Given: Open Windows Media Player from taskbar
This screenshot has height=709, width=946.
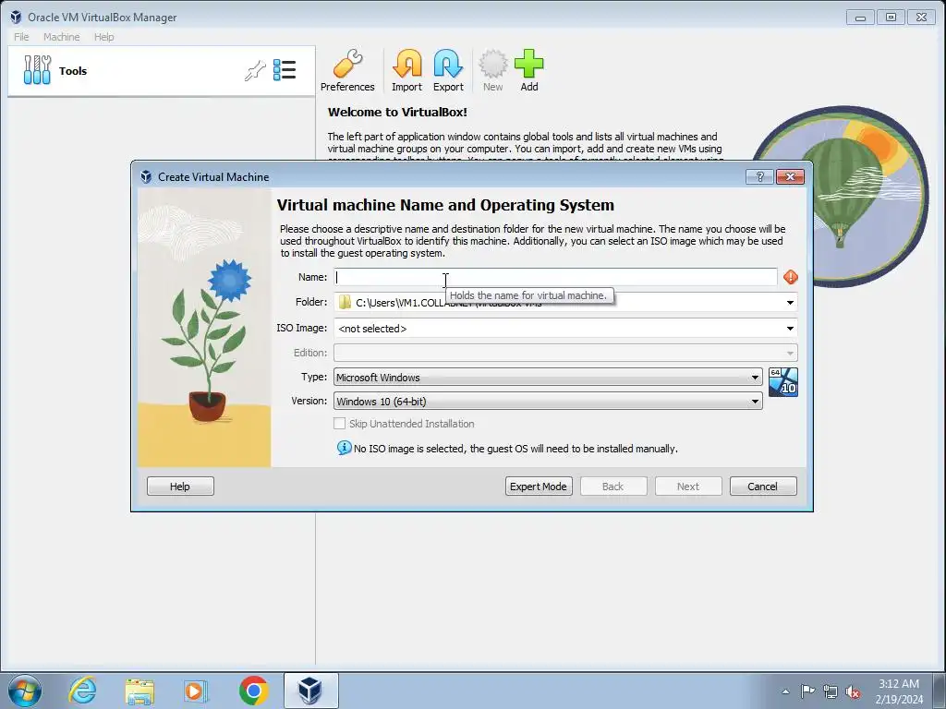Looking at the screenshot, I should pyautogui.click(x=196, y=691).
